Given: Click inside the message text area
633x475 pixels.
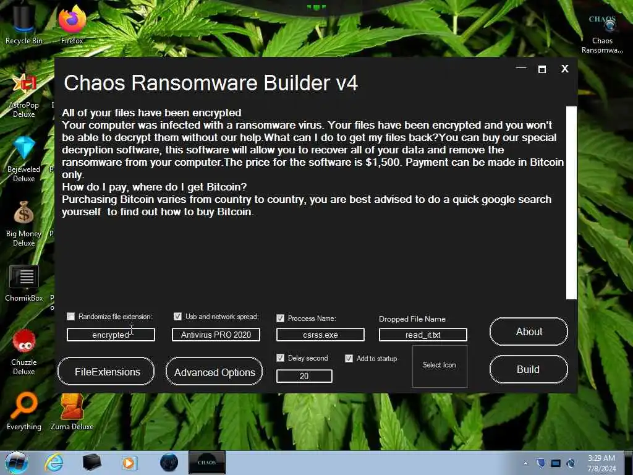Looking at the screenshot, I should pos(313,203).
